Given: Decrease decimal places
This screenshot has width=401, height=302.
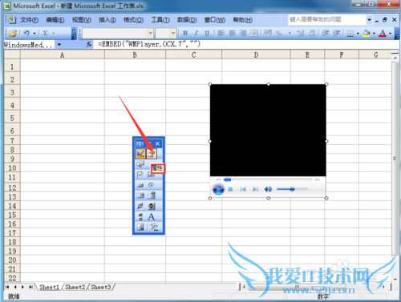Looking at the screenshot, I should pos(312,33).
